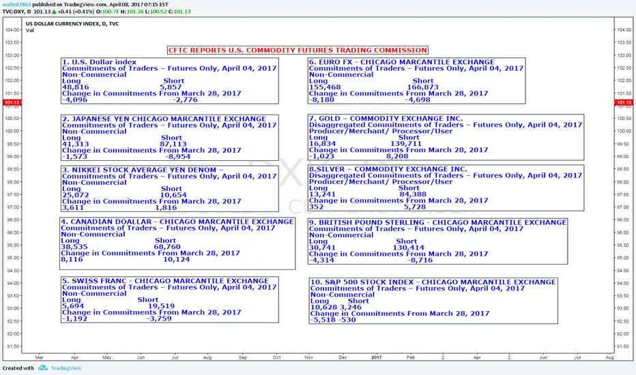Click the 91.50 label on right price axis

click(624, 346)
